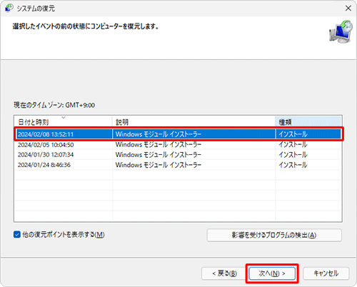Close the System Restore dialog
The height and width of the screenshot is (287, 357).
pos(348,9)
